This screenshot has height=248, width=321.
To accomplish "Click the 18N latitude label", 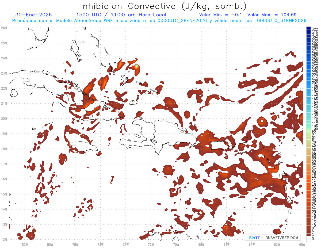I will pos(4,149).
